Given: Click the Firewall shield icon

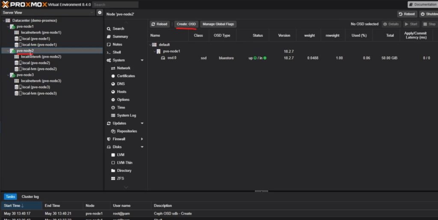Looking at the screenshot, I should pos(109,139).
